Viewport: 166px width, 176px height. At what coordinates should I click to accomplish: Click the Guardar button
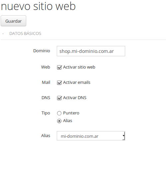point(13,21)
